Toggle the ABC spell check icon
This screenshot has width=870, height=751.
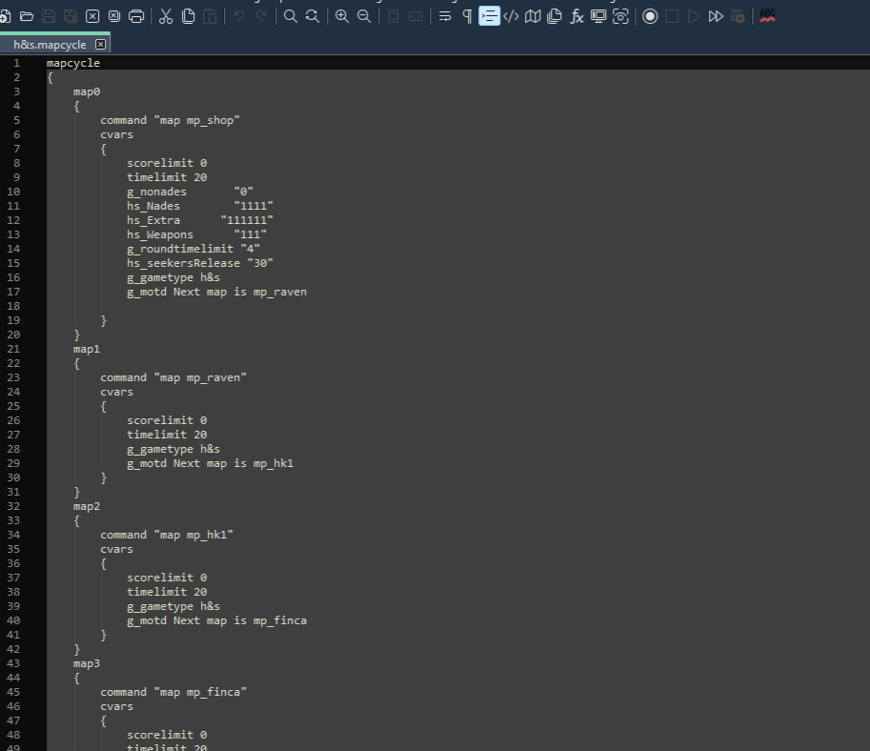pos(767,15)
